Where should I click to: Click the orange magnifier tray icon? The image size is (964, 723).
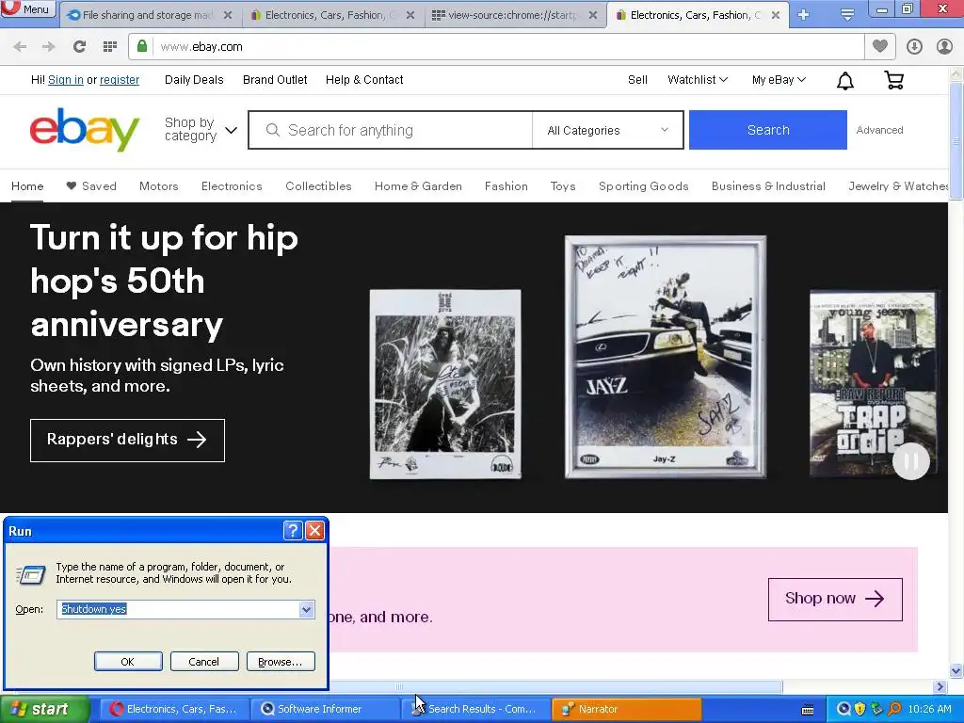pyautogui.click(x=894, y=709)
